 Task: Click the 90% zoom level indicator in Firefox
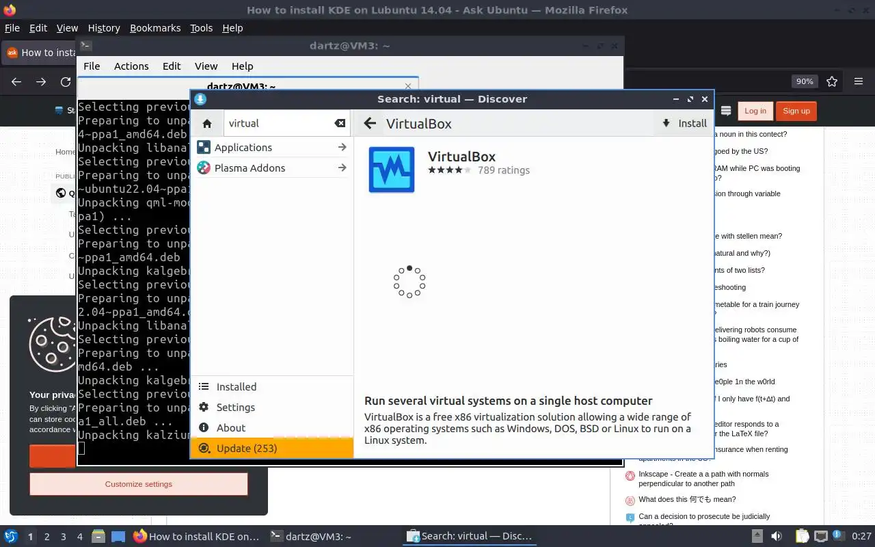click(x=805, y=81)
